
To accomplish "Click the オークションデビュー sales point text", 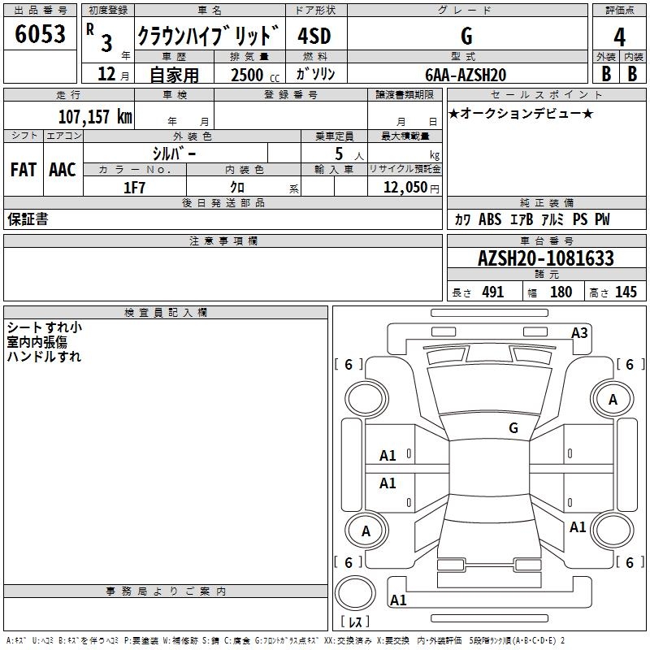I will coord(521,113).
